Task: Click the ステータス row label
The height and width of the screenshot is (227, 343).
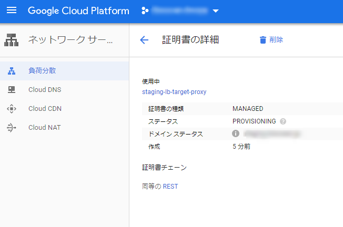Action: tap(163, 121)
